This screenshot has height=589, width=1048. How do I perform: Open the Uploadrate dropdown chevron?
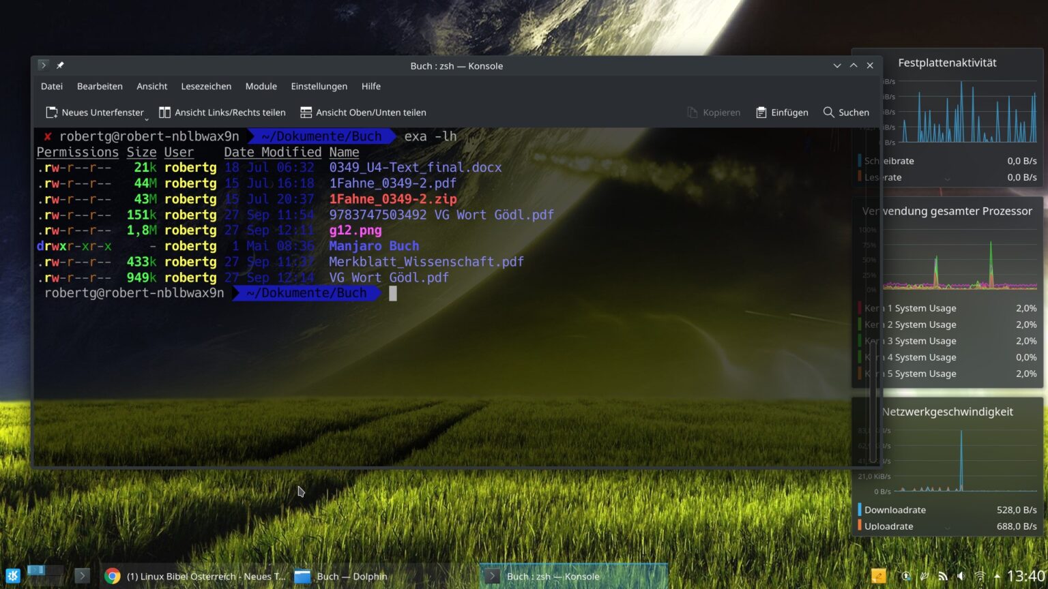click(948, 526)
